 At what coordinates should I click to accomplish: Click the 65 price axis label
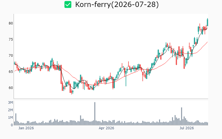pyautogui.click(x=11, y=71)
